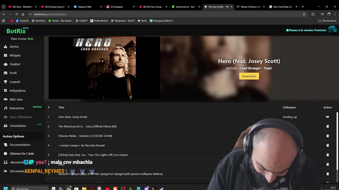Viewport: 339px width, 190px height.
Task: Delete the Blast song request
Action: [328, 164]
